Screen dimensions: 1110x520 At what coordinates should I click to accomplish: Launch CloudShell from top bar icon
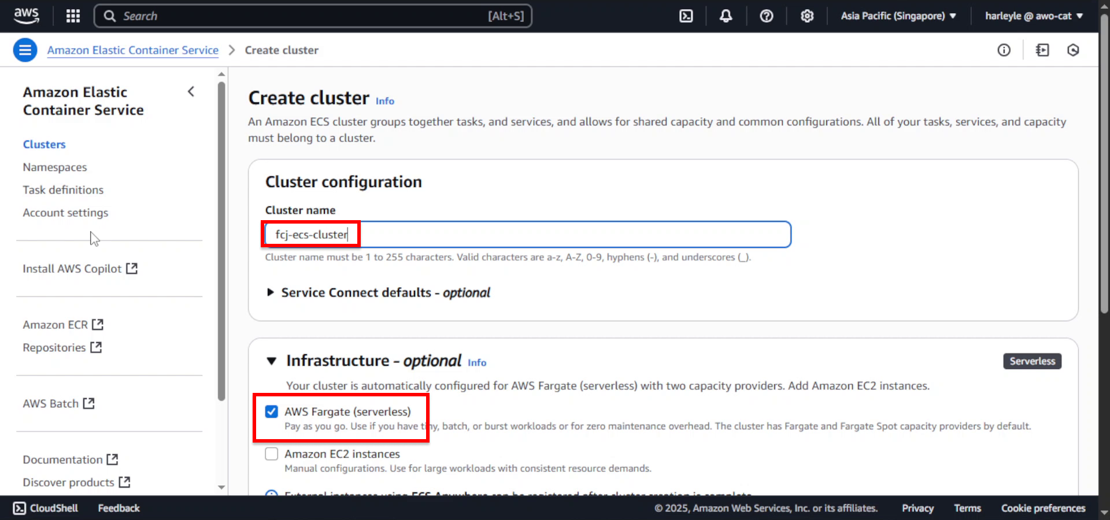click(x=686, y=16)
